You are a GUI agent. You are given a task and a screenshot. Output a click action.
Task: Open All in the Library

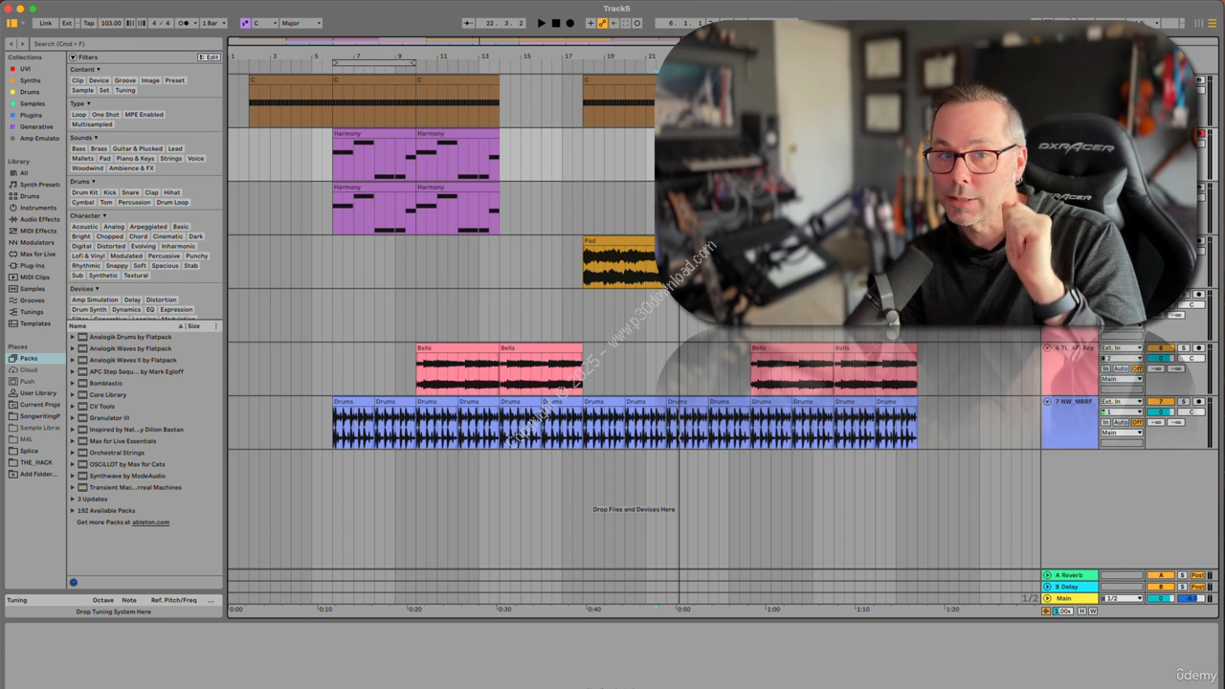click(24, 173)
